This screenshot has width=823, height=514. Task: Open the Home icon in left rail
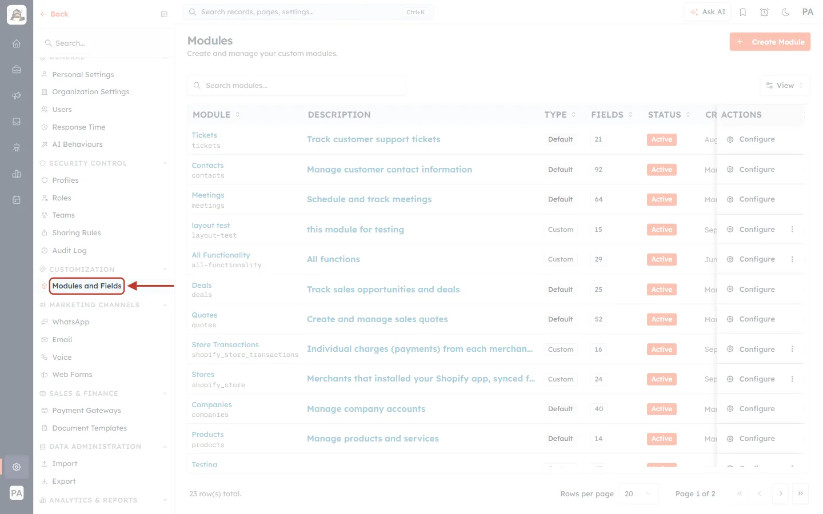click(x=17, y=43)
